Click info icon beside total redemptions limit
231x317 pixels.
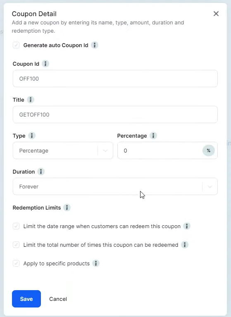click(185, 245)
